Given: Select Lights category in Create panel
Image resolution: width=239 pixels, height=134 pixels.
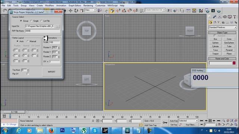Looking at the screenshot, I should [219, 22].
